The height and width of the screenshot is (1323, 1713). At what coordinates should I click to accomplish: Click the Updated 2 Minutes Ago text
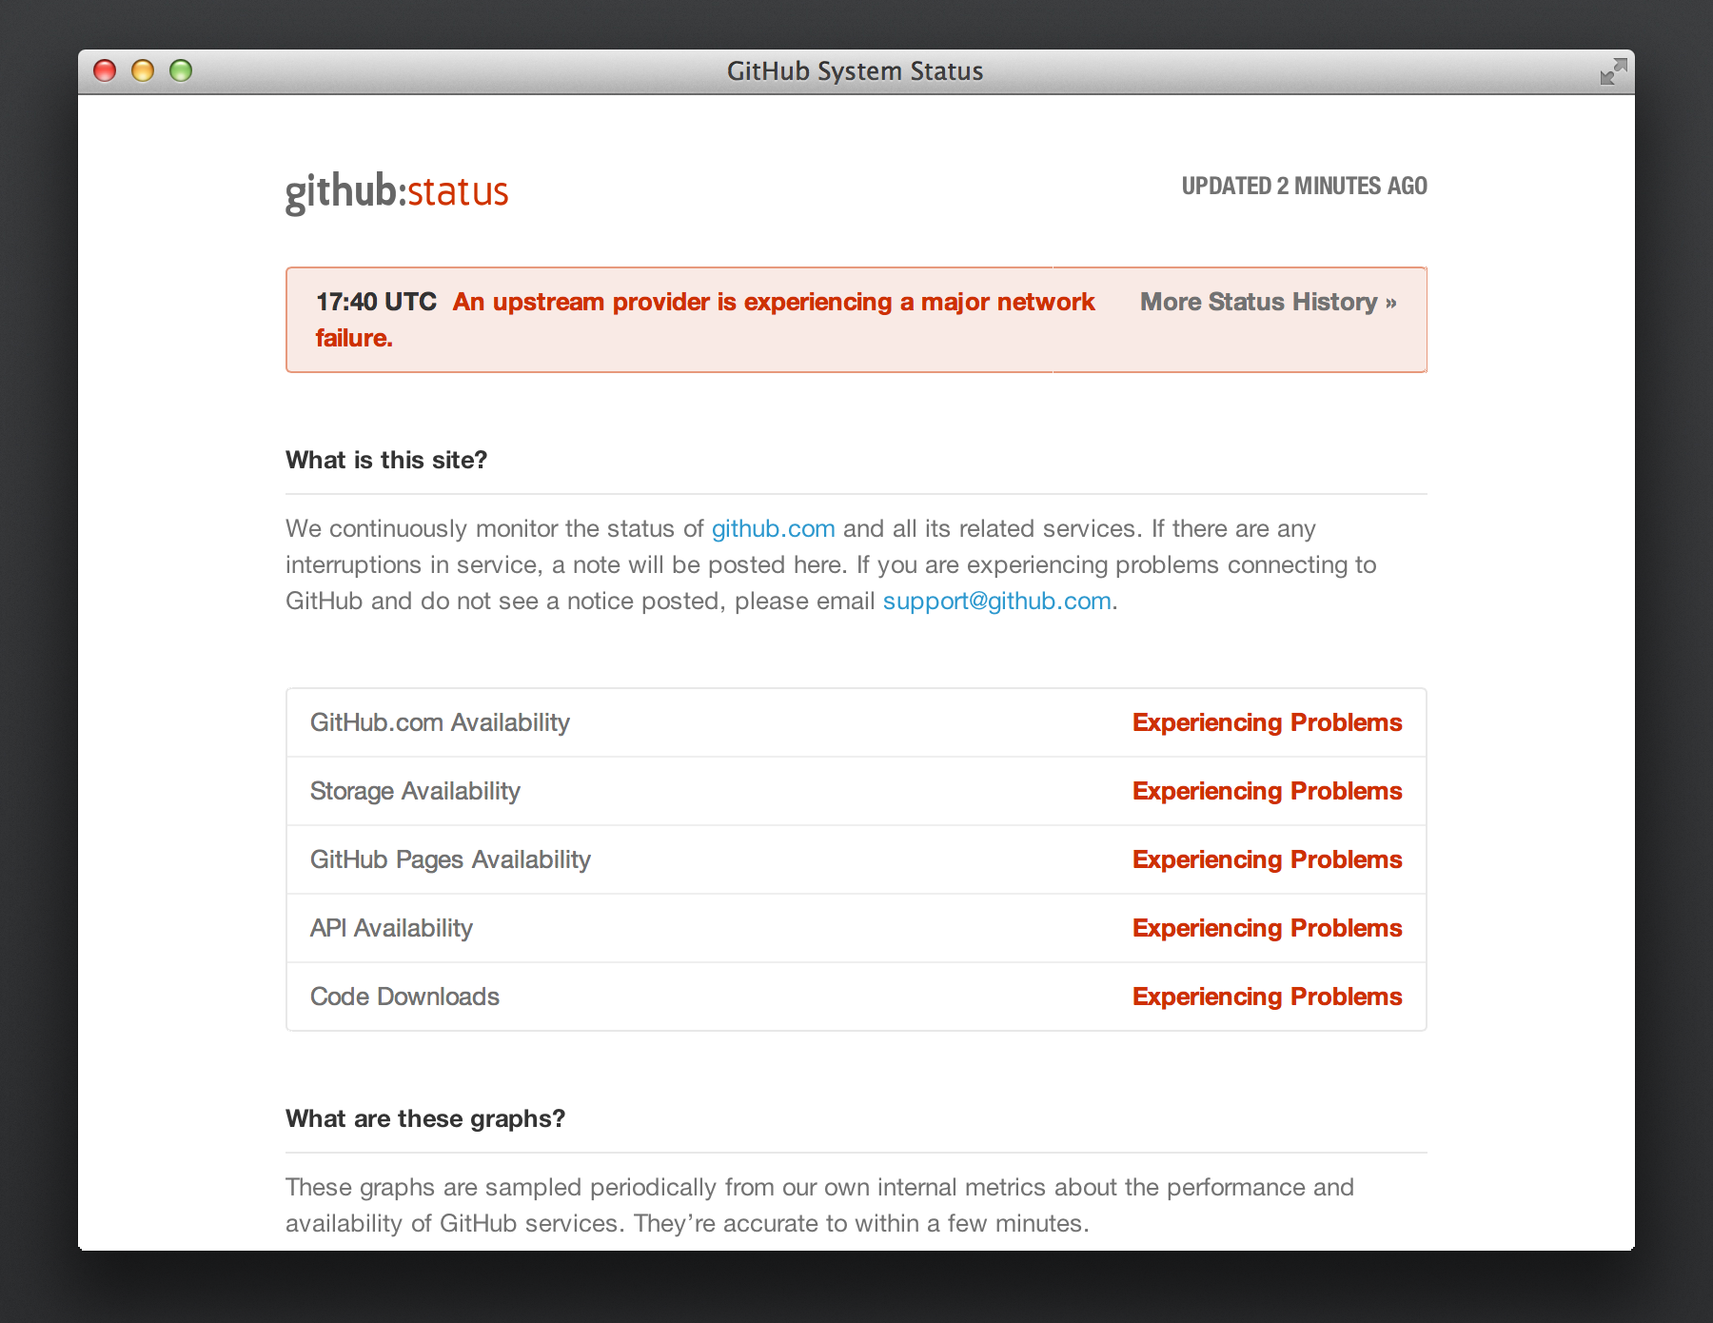point(1304,186)
